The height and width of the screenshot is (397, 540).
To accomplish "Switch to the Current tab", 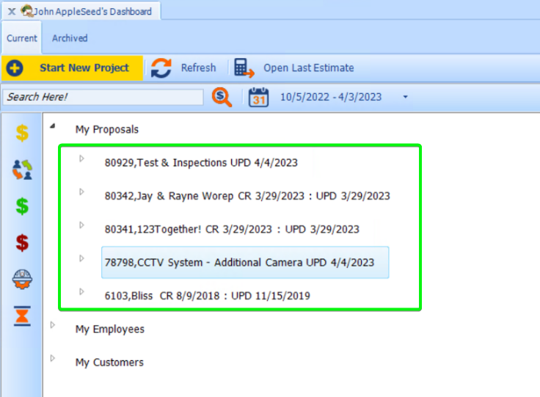I will 22,38.
